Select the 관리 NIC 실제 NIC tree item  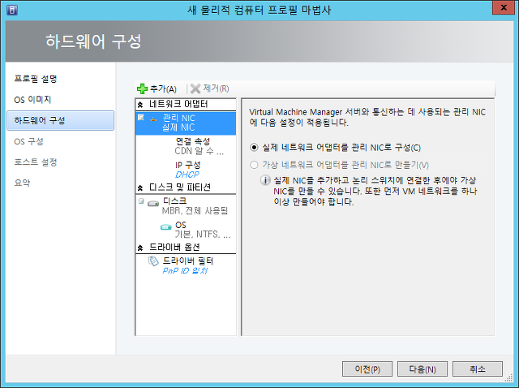(x=186, y=123)
